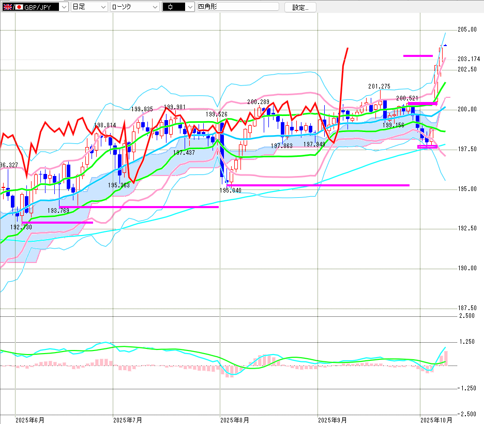
Task: Click the filled magenta rectangle below 200.521
Action: pyautogui.click(x=422, y=104)
